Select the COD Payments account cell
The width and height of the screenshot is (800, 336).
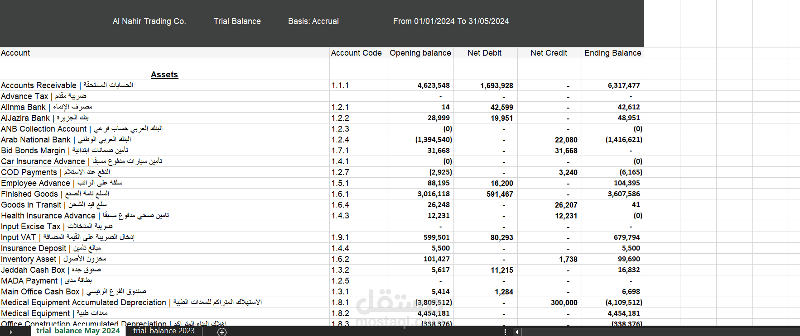pos(164,172)
